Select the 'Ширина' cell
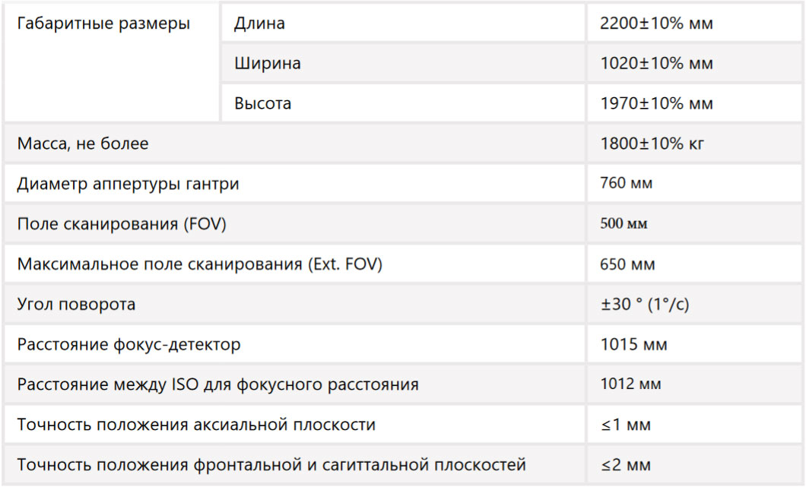 pyautogui.click(x=403, y=63)
